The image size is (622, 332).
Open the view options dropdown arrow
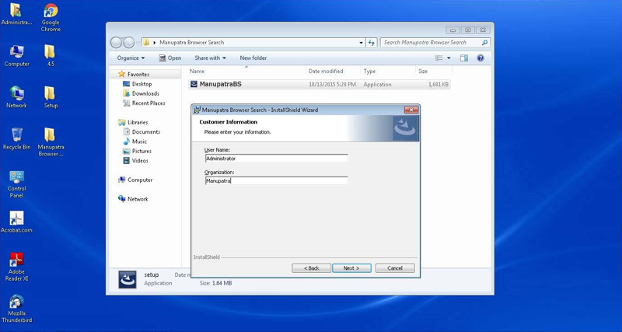point(449,58)
